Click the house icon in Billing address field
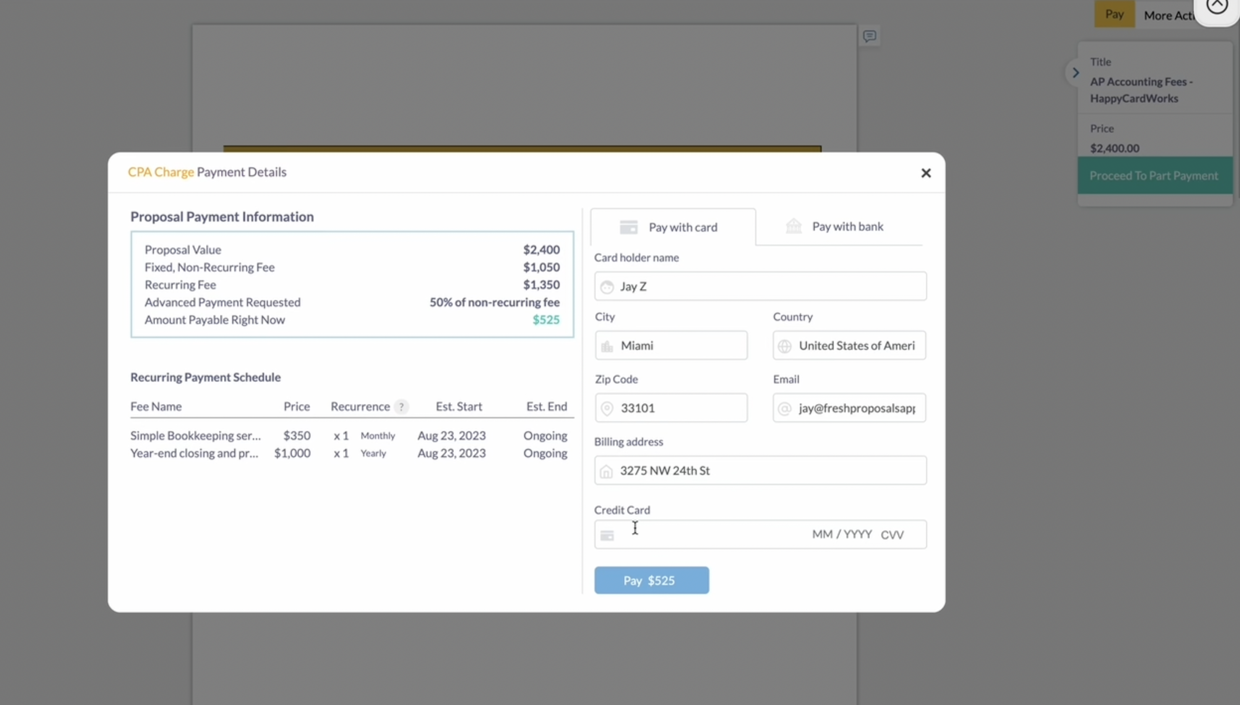The image size is (1240, 705). click(606, 471)
